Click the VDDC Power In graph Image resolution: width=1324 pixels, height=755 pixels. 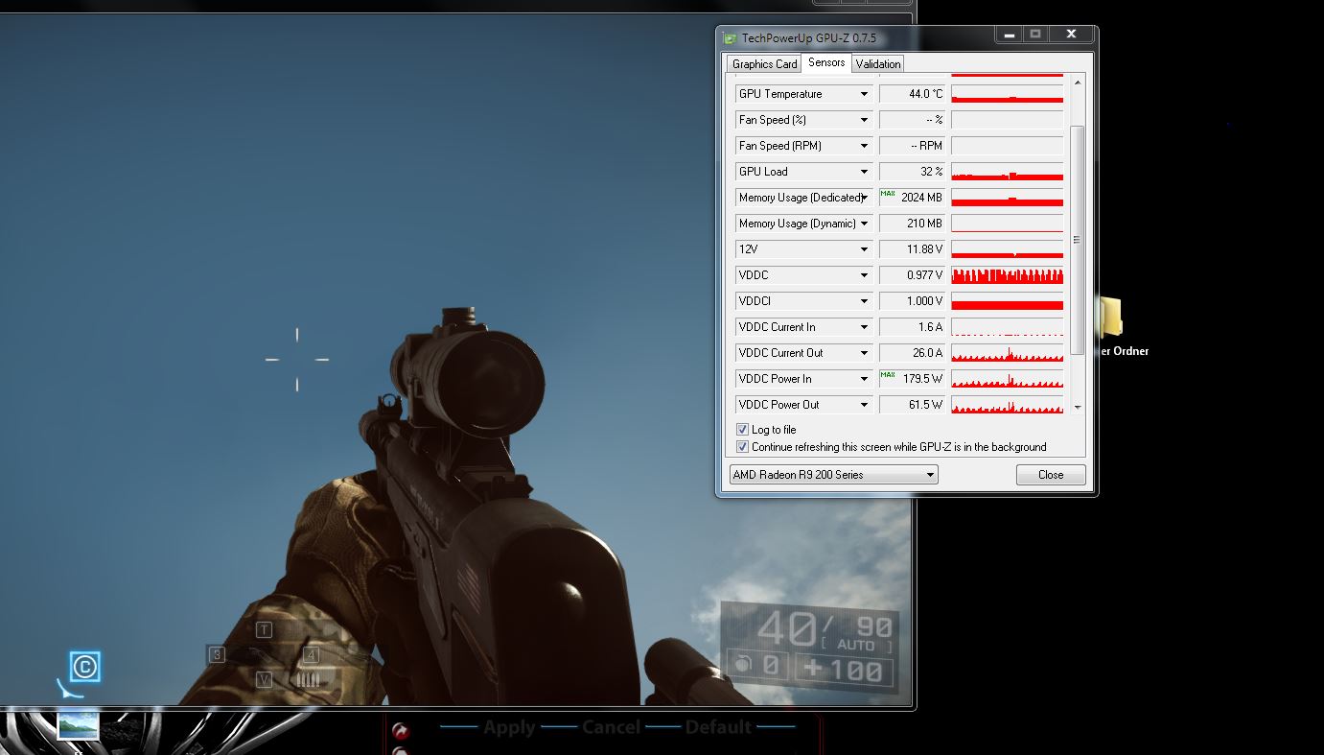[x=1007, y=379]
